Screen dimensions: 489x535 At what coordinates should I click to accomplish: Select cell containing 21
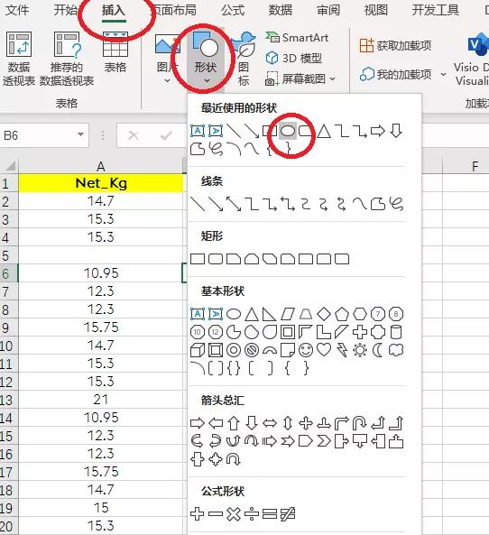point(101,400)
